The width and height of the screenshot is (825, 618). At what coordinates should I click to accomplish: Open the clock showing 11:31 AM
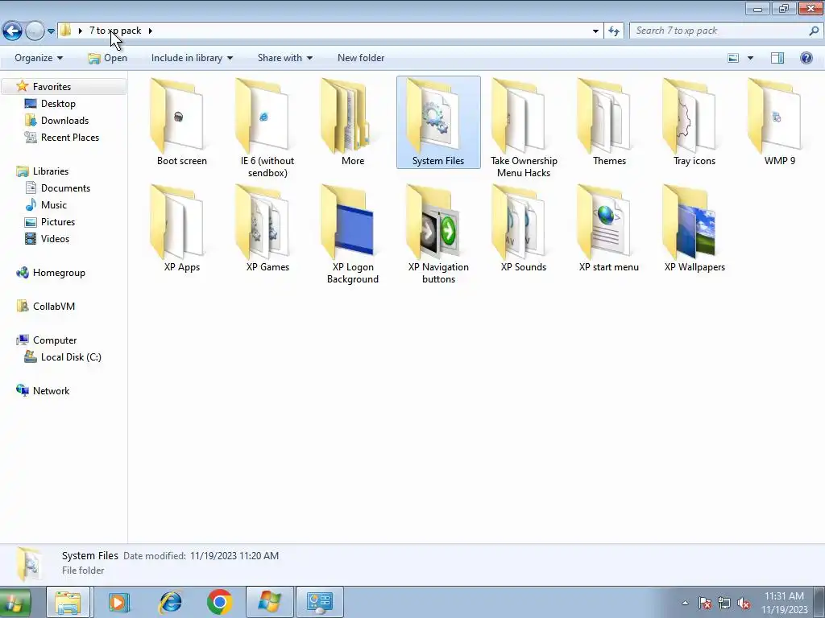tap(784, 603)
